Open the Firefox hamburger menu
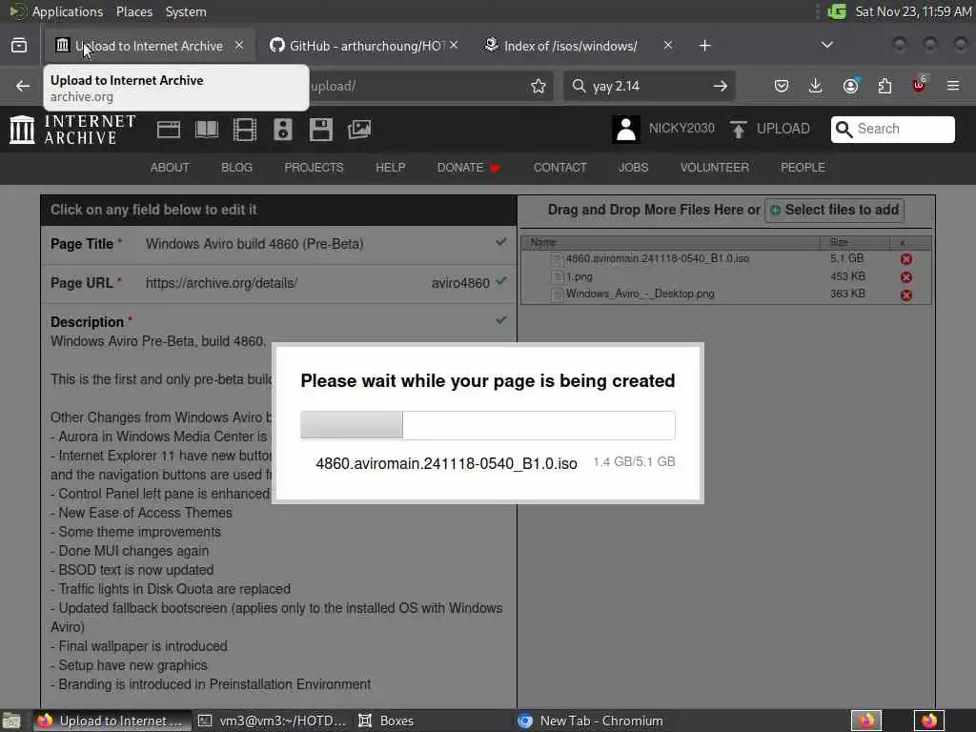This screenshot has height=732, width=976. point(953,85)
